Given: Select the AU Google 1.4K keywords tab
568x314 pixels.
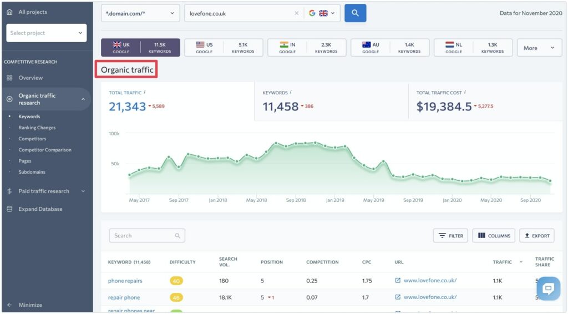Looking at the screenshot, I should point(390,48).
